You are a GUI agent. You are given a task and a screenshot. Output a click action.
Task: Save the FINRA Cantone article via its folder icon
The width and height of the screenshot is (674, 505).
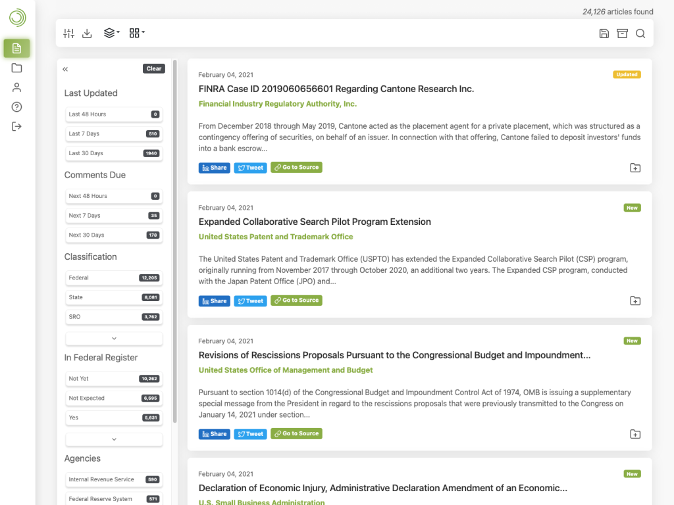[635, 168]
